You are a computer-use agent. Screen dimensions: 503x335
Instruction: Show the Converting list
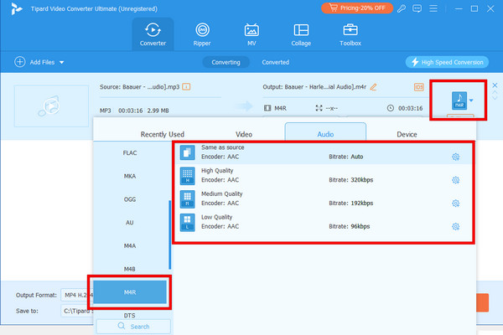pos(226,62)
